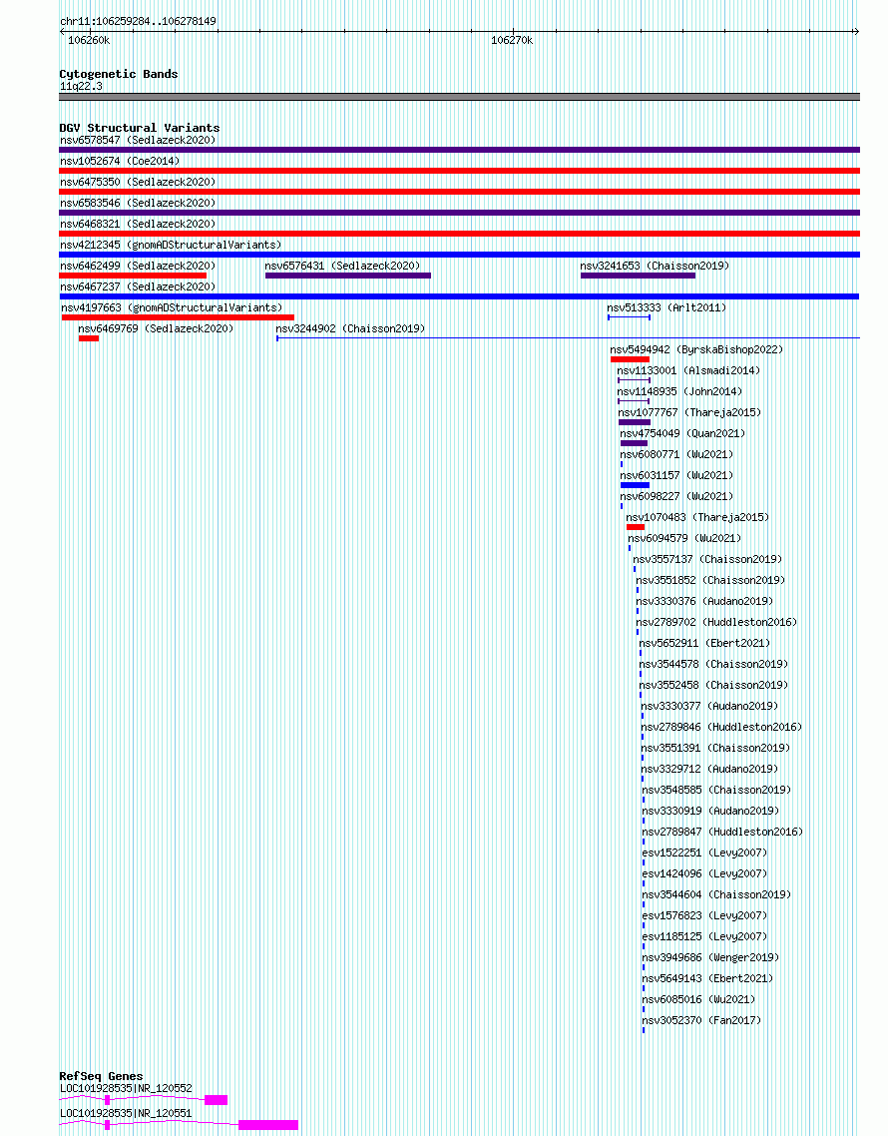888x1136 pixels.
Task: Open the nsv3244902 (Chaisson2019) label
Action: pos(350,328)
